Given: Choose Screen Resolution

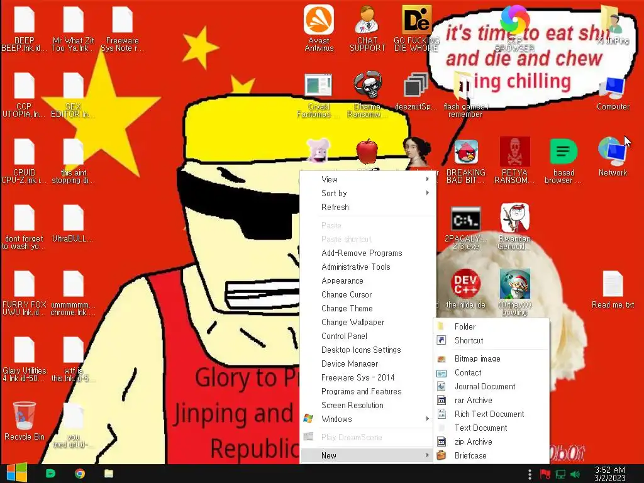Looking at the screenshot, I should 367,406.
